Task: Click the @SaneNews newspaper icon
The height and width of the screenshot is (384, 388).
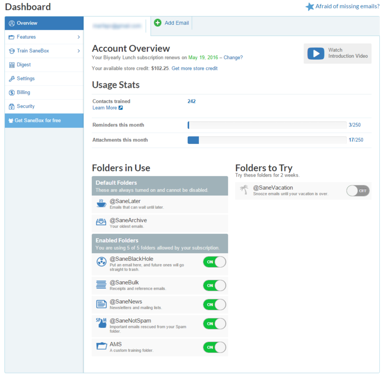Action: (101, 304)
